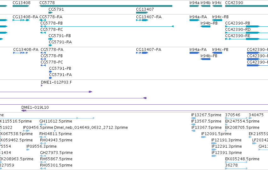Image resolution: width=268 pixels, height=170 pixels.
Task: Select the Ir94b-PB protein
Action: (x=205, y=59)
